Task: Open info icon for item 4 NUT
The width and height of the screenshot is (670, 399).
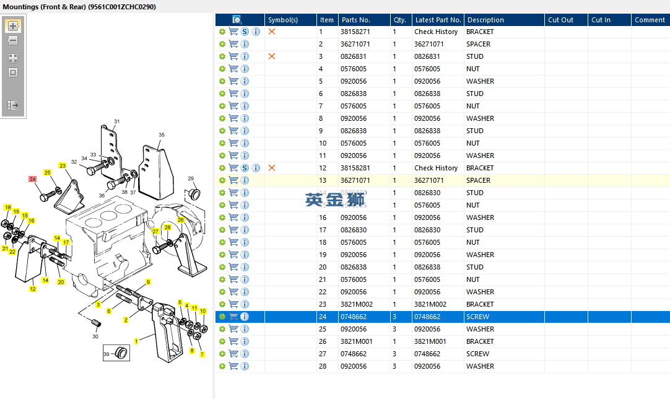Action: tap(245, 69)
